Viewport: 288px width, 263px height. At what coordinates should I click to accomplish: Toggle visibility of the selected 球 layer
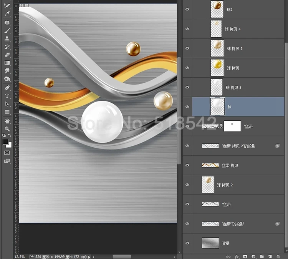pos(187,107)
